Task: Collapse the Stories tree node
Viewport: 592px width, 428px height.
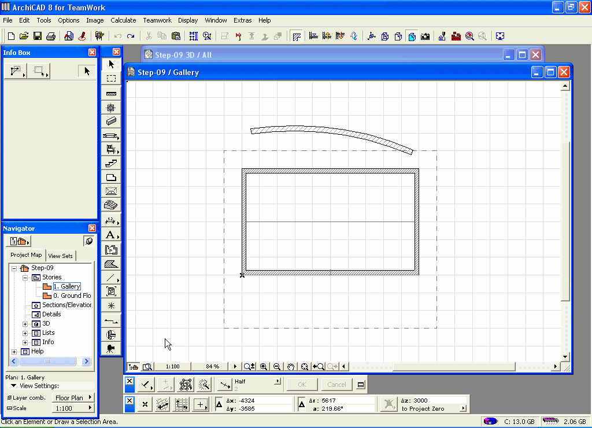Action: click(25, 278)
